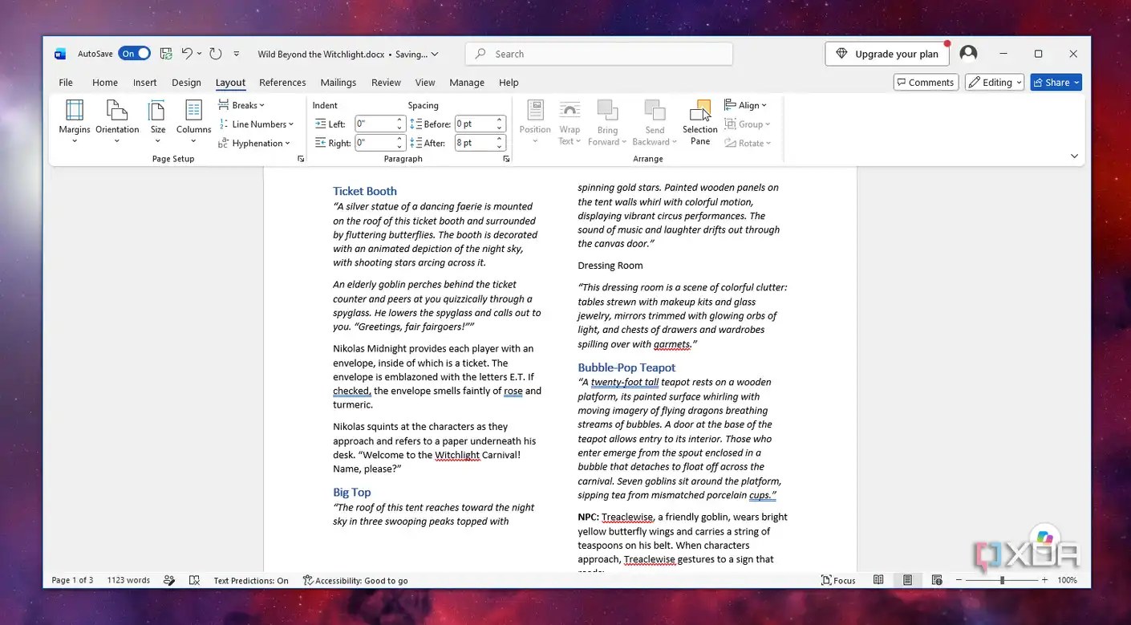Undo the last action
1131x625 pixels.
point(187,54)
